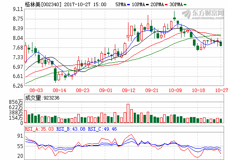Click the 154万 volume axis label
The image size is (228, 160).
click(x=16, y=117)
